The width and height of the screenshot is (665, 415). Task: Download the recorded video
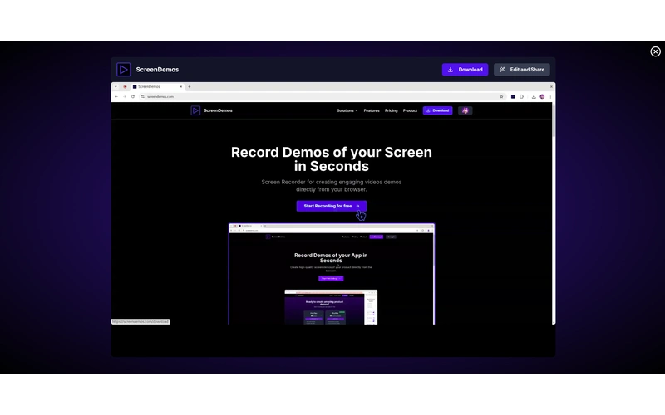coord(465,70)
